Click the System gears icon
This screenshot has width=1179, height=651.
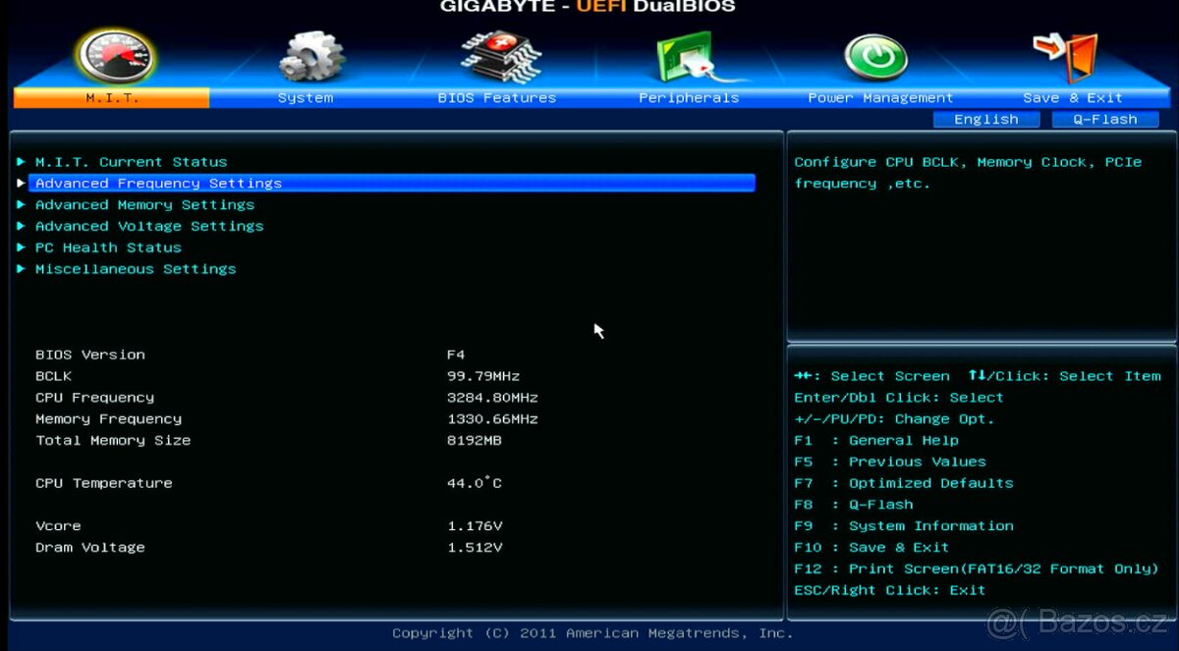tap(310, 57)
